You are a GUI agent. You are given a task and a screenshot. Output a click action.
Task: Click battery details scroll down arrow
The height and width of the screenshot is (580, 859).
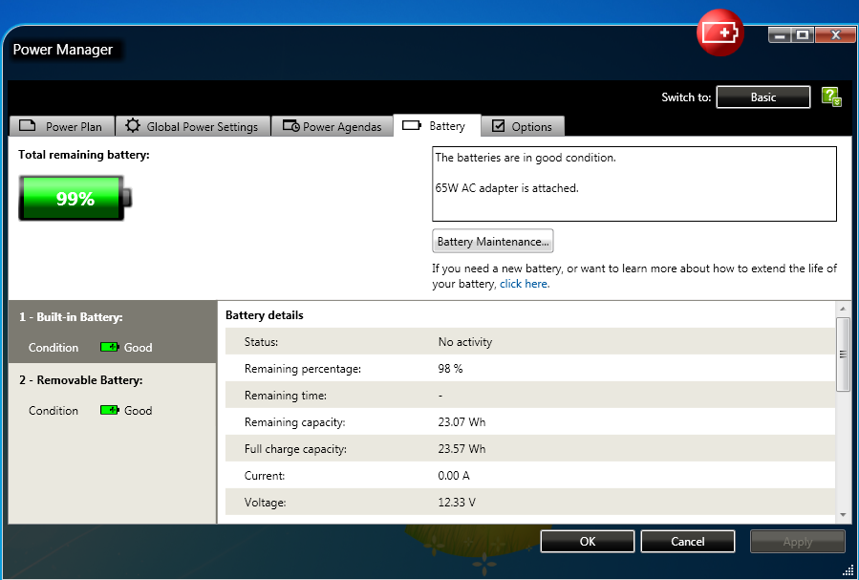click(x=843, y=515)
